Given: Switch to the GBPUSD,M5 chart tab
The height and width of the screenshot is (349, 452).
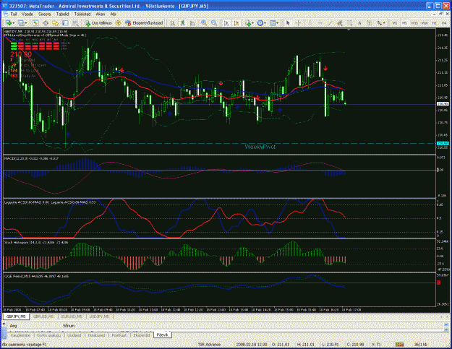Looking at the screenshot, I should point(43,316).
